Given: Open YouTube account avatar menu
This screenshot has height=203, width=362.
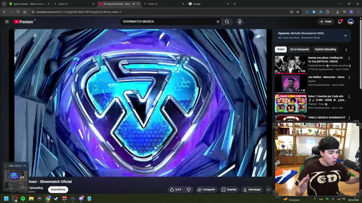Looking at the screenshot, I should click(351, 22).
